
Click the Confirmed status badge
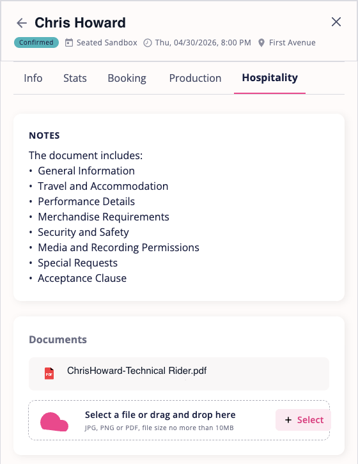pyautogui.click(x=36, y=42)
